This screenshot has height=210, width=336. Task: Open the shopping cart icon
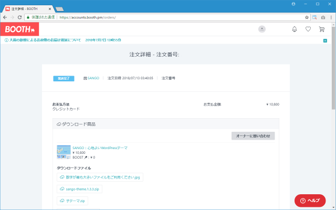(x=322, y=29)
